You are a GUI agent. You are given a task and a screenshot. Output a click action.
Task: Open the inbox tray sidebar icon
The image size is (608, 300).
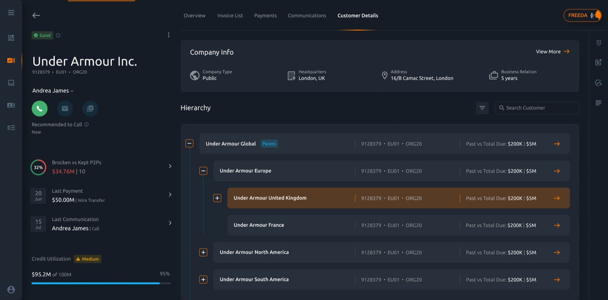click(x=11, y=83)
